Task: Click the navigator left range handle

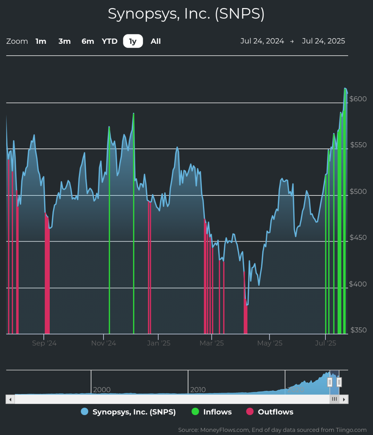Action: coord(330,382)
